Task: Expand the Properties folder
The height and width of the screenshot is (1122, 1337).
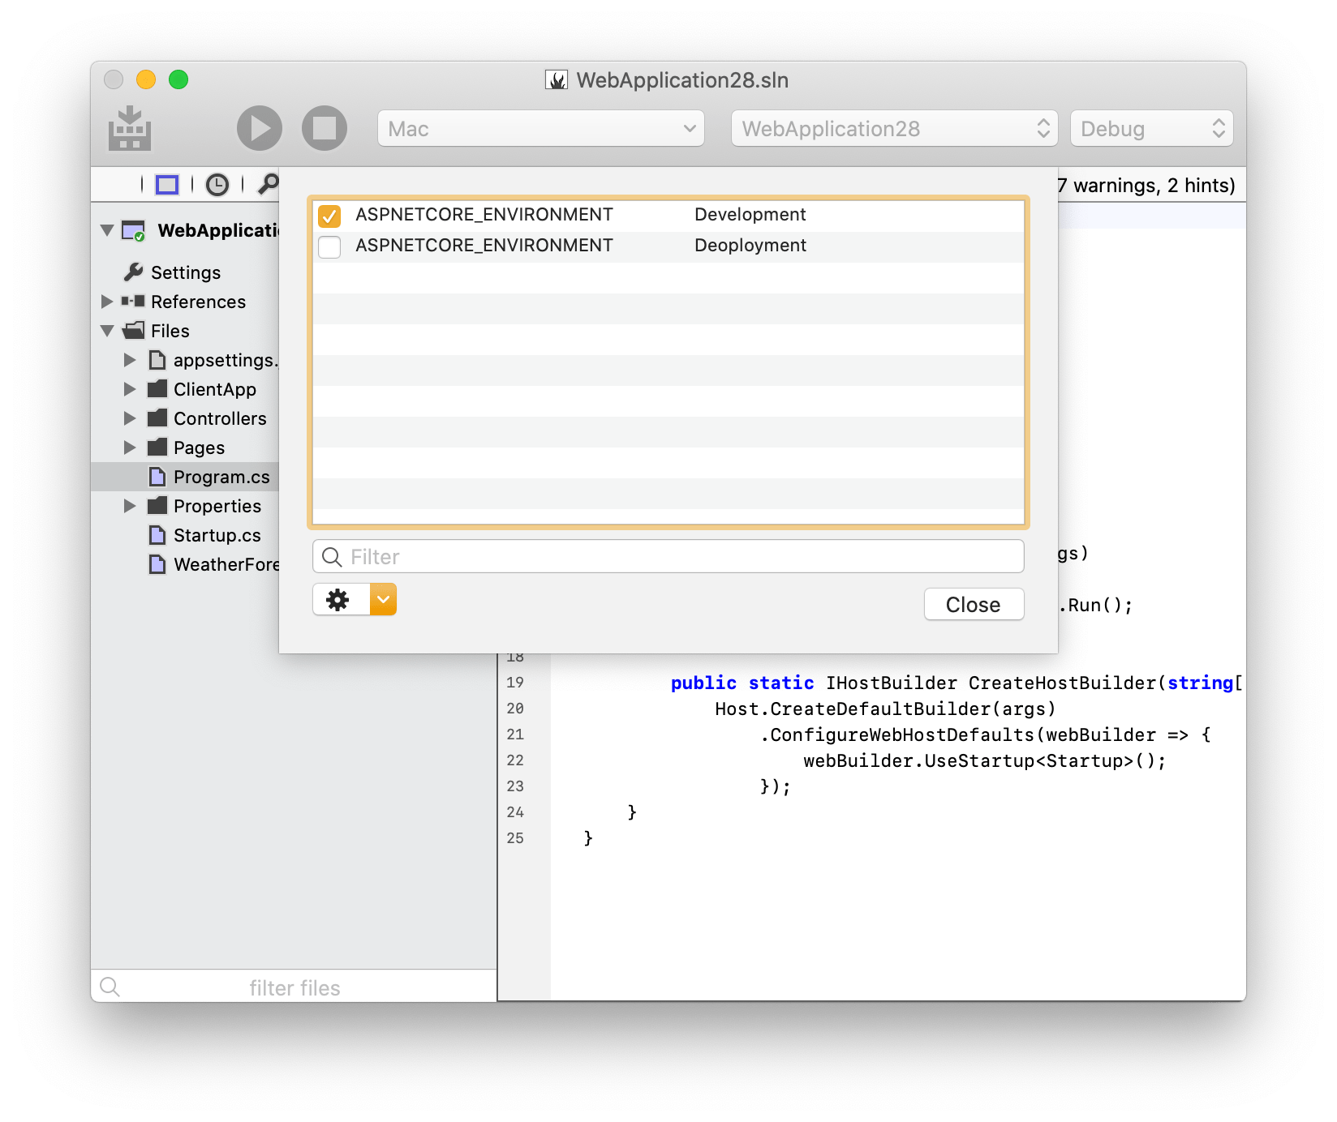Action: coord(130,506)
